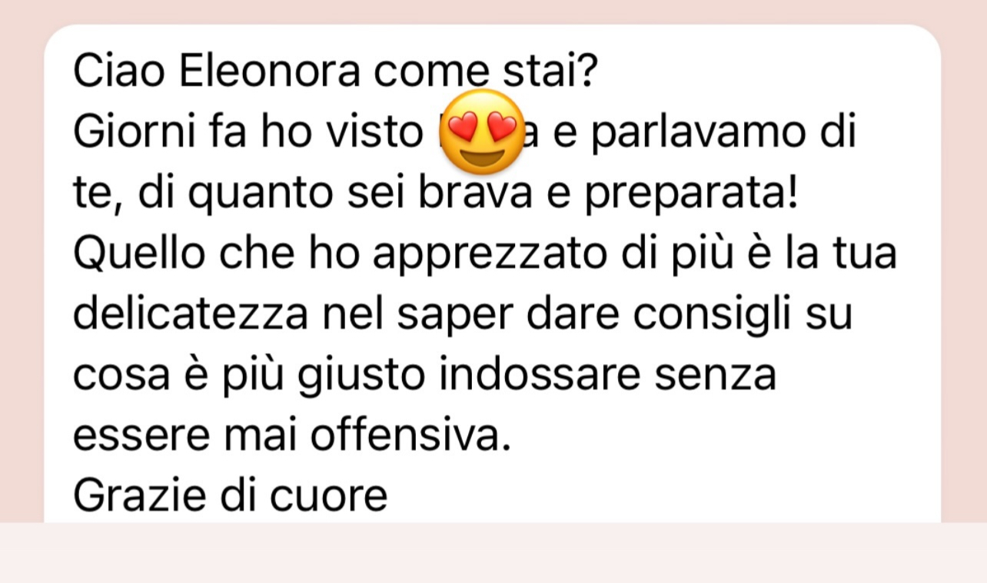The width and height of the screenshot is (987, 583).
Task: Tap the heart-eyes emoji sticker
Action: point(480,131)
